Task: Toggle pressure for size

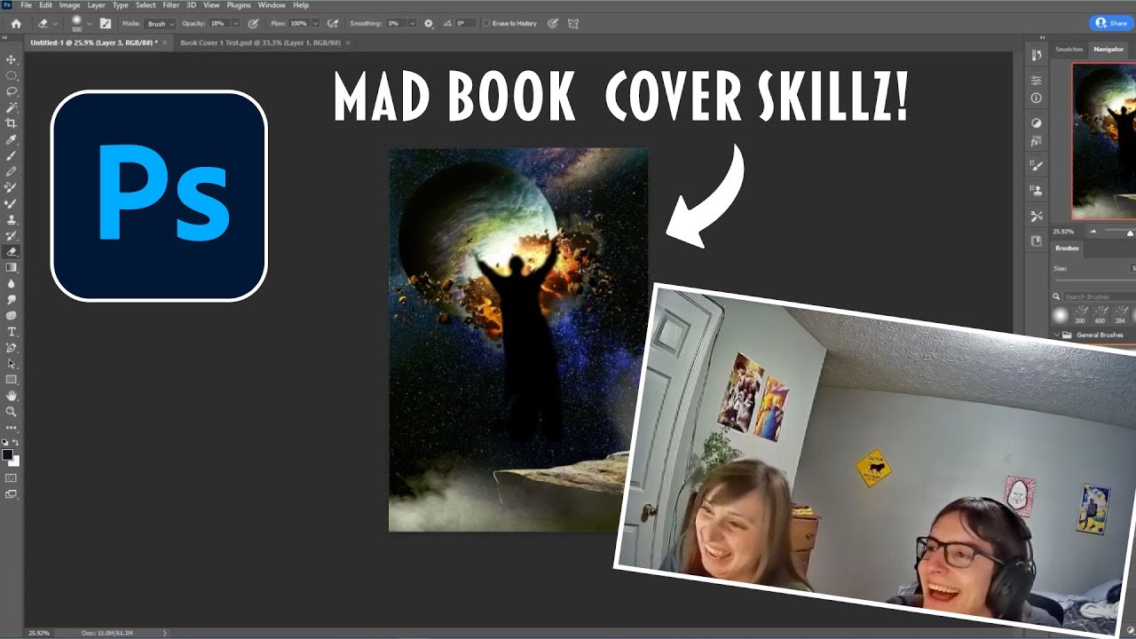Action: point(552,23)
